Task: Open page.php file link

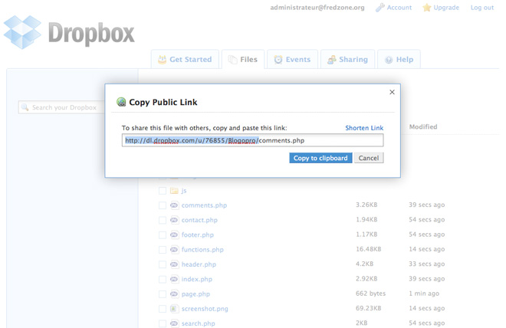Action: click(195, 294)
